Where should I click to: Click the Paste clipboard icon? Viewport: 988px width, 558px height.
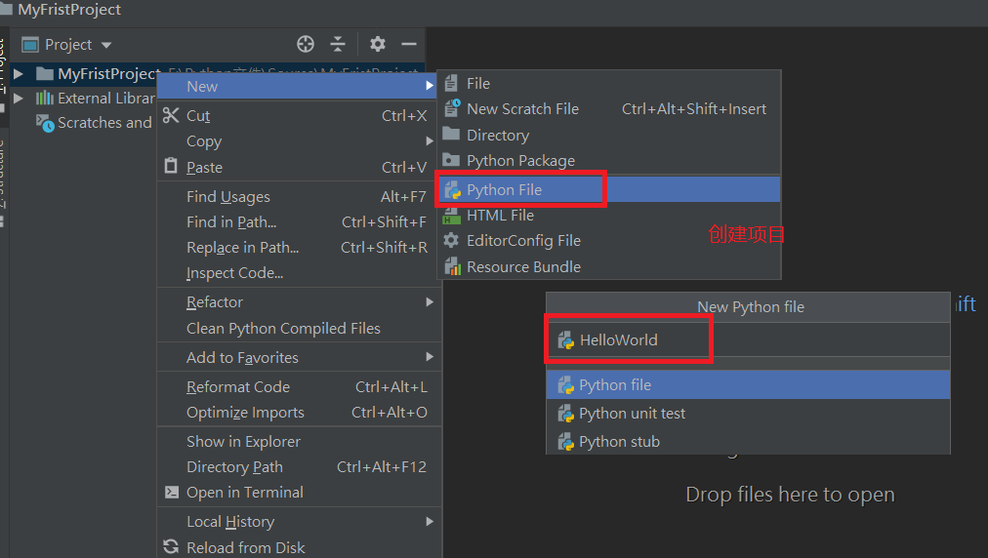click(x=172, y=167)
